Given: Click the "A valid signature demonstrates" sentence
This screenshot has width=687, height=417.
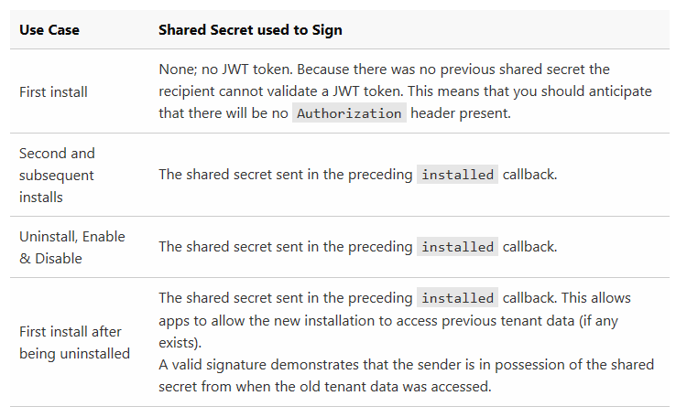Looking at the screenshot, I should click(259, 364).
